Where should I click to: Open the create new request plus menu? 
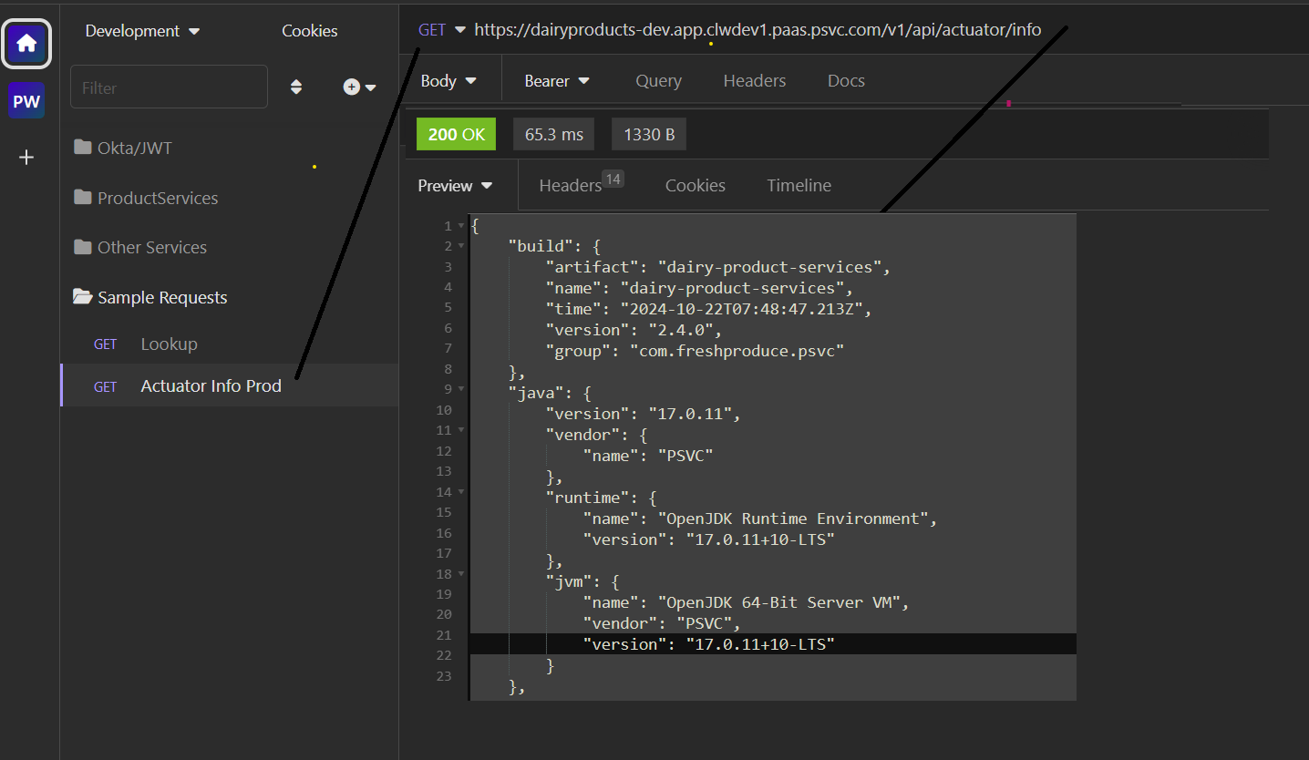[x=360, y=87]
